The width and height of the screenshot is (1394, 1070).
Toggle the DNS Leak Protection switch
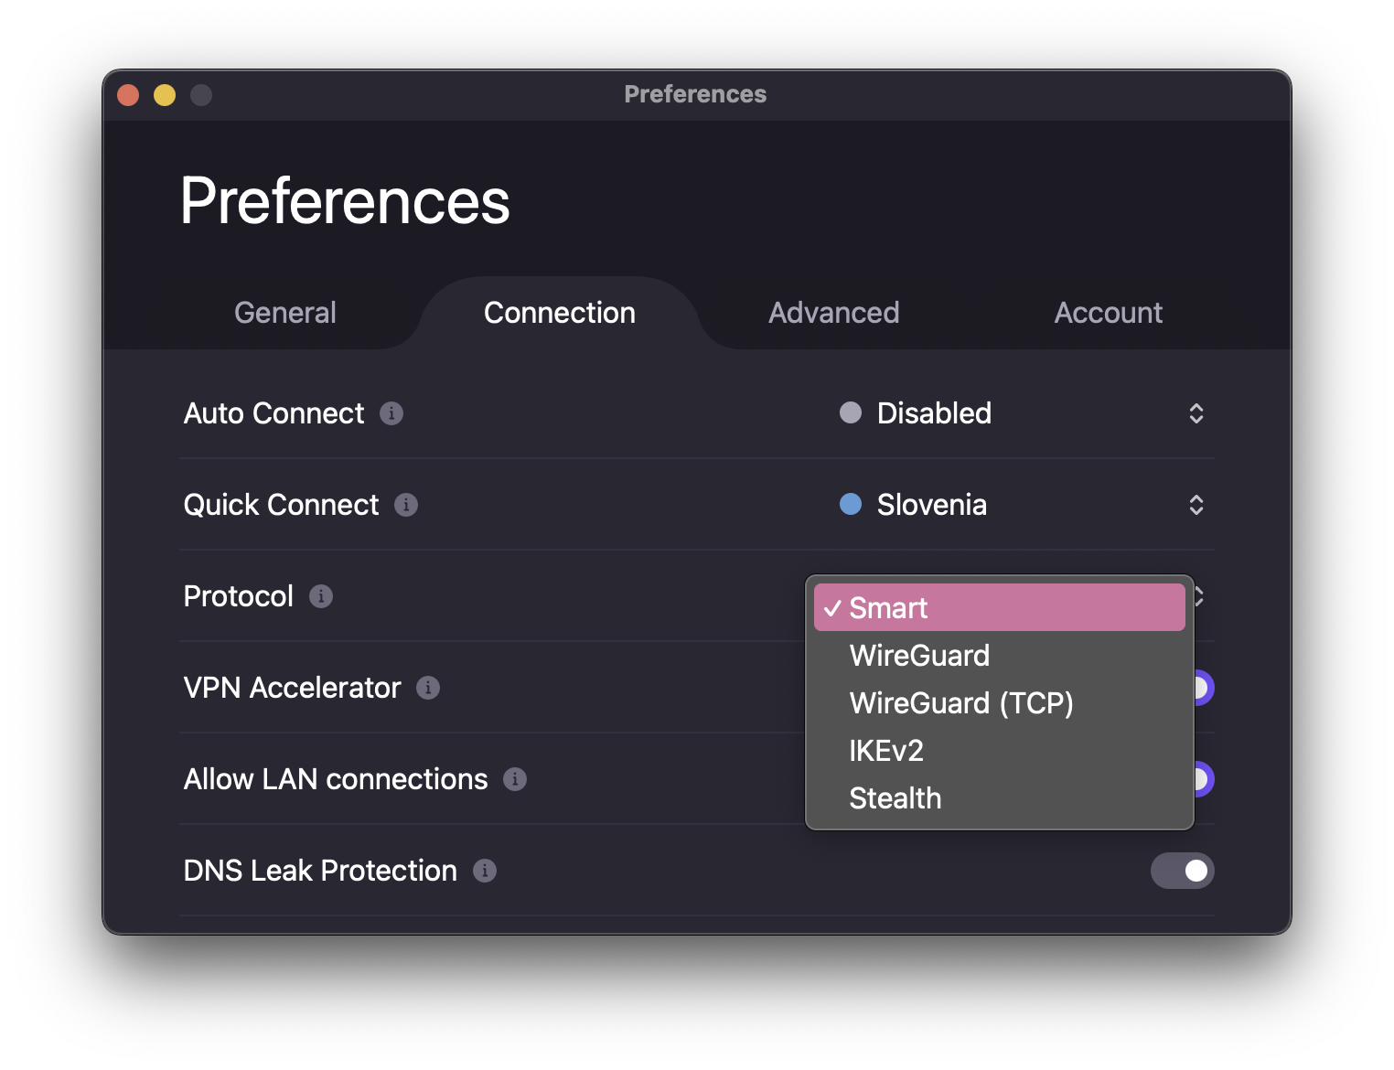tap(1182, 871)
